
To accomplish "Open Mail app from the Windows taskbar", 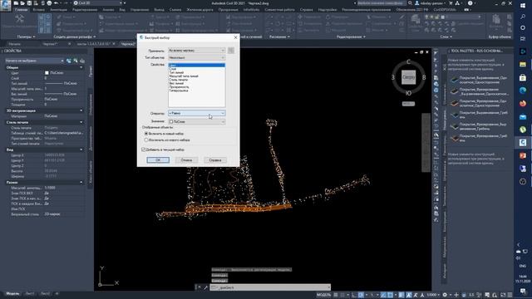I will point(523,117).
